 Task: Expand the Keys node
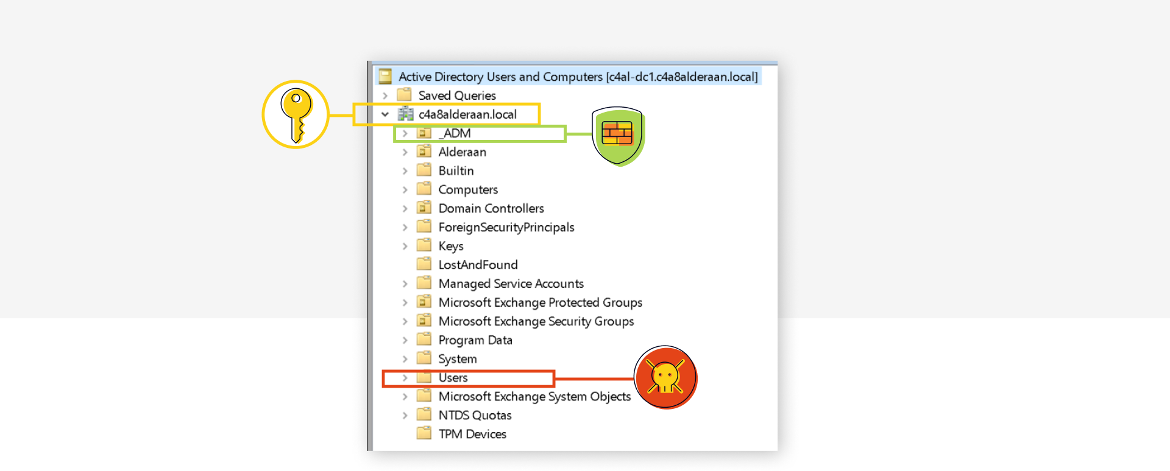[405, 246]
